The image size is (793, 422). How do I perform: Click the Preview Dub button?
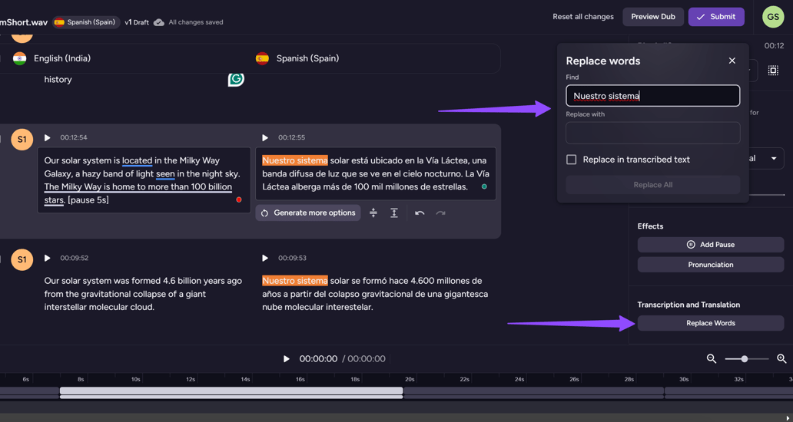point(652,17)
